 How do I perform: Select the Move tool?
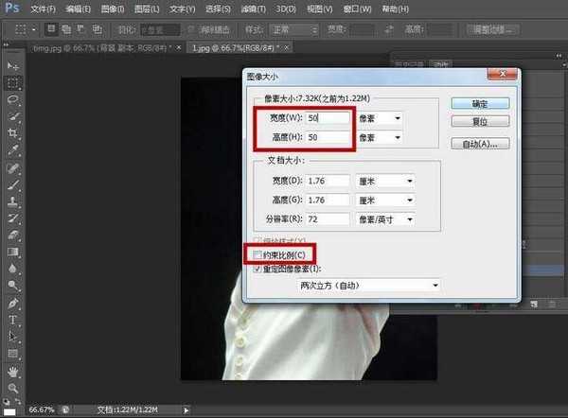tap(13, 66)
